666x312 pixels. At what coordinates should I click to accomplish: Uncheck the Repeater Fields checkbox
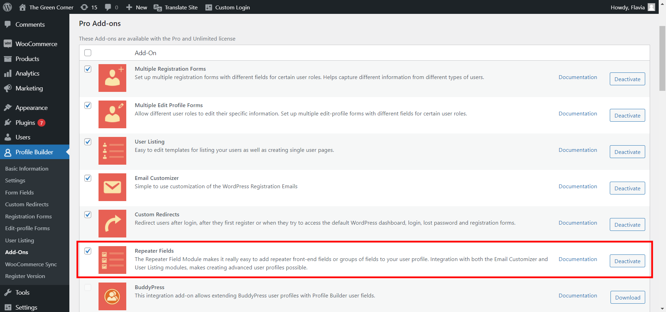88,251
